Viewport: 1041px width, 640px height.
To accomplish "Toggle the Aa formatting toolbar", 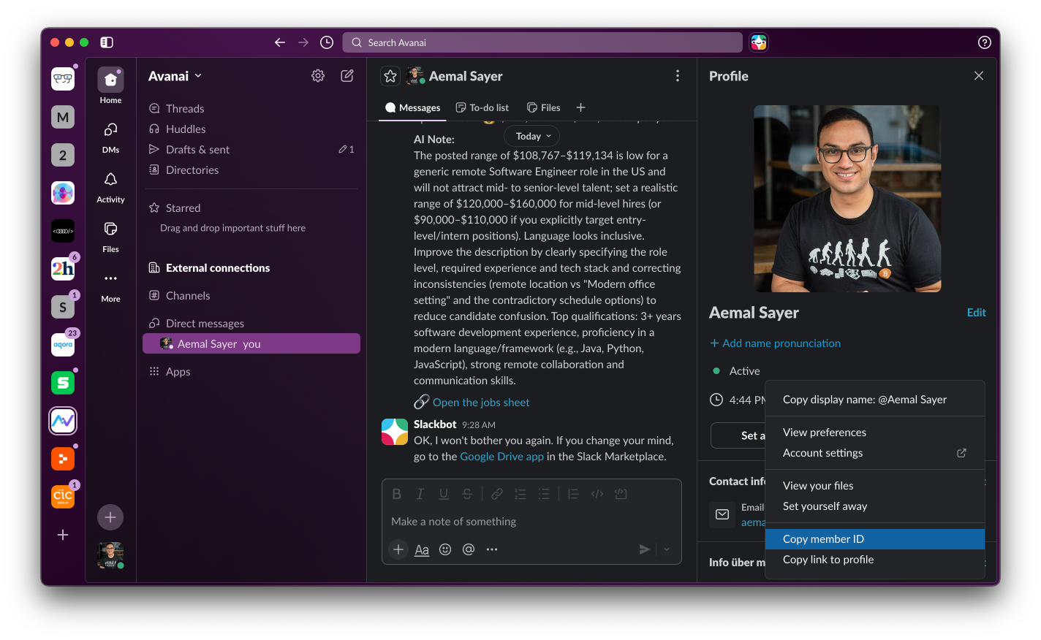I will click(422, 549).
